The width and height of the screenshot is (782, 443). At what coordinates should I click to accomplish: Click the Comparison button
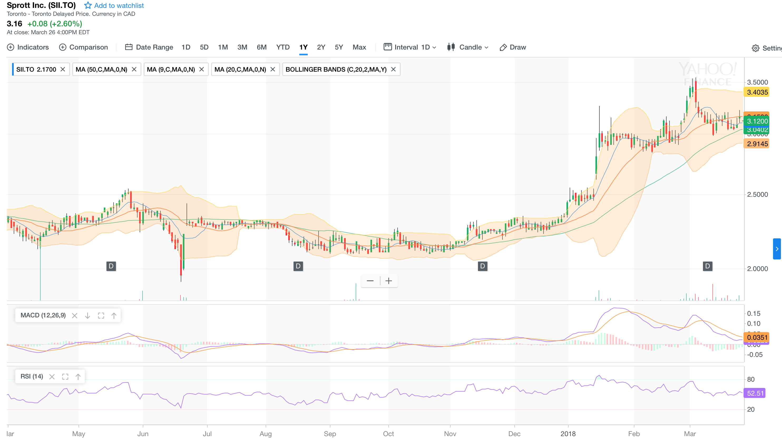[x=84, y=47]
